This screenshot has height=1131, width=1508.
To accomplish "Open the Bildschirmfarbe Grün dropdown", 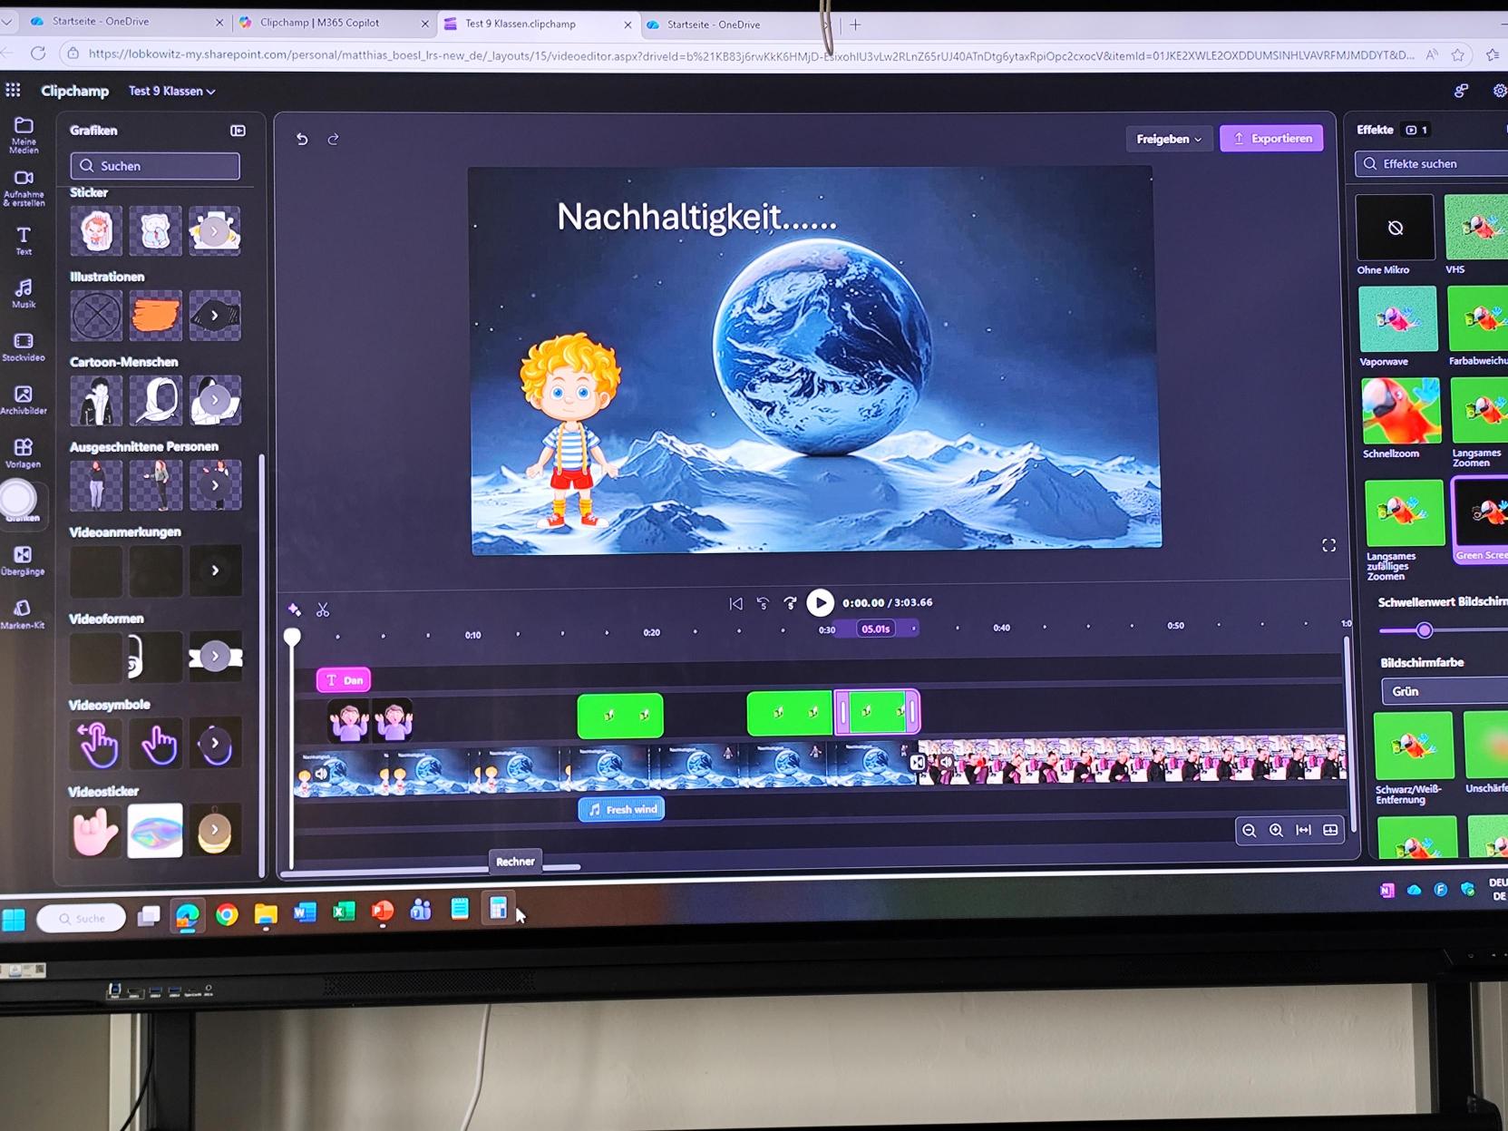I will tap(1442, 691).
